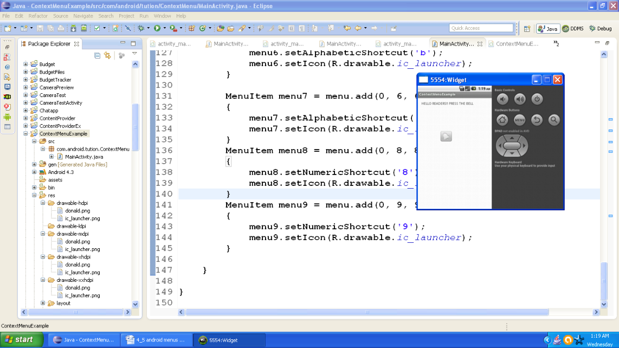This screenshot has height=348, width=619.
Task: Click the Windows start button
Action: pos(21,340)
